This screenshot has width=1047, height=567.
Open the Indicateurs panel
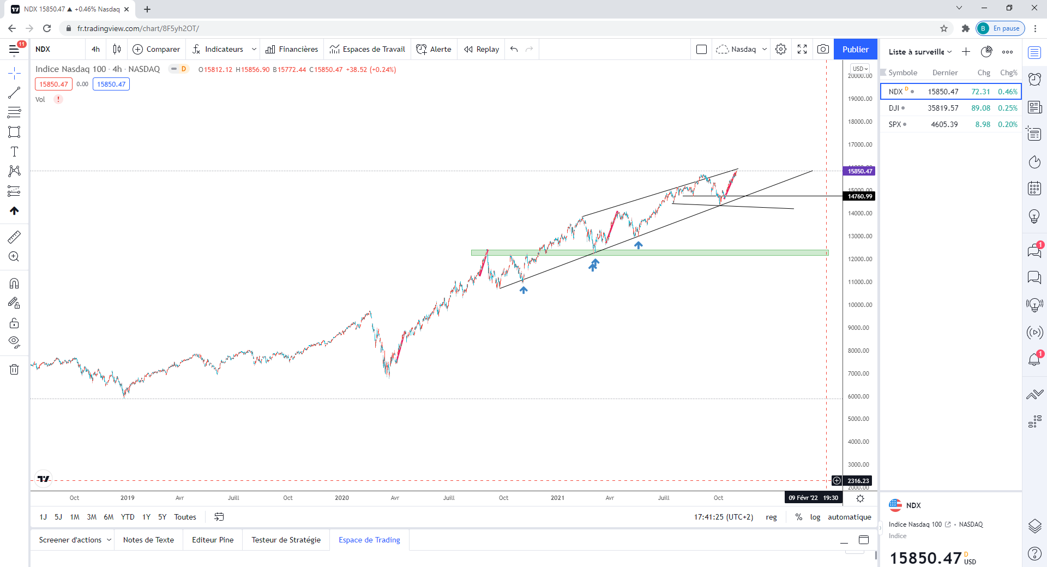[218, 50]
